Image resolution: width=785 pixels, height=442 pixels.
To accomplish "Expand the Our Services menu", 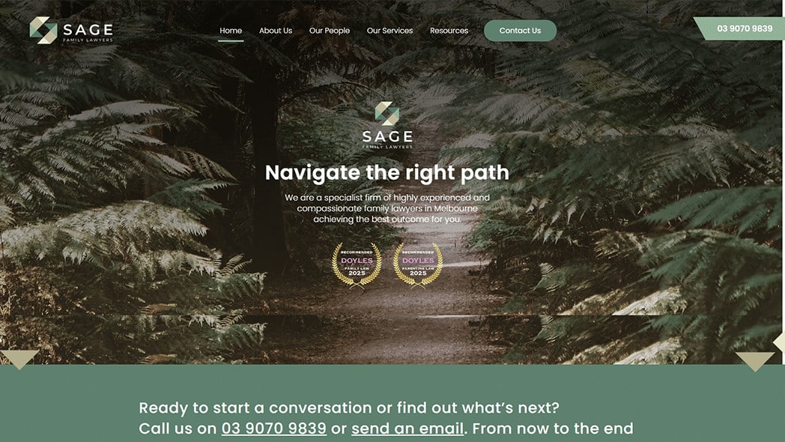I will 390,31.
